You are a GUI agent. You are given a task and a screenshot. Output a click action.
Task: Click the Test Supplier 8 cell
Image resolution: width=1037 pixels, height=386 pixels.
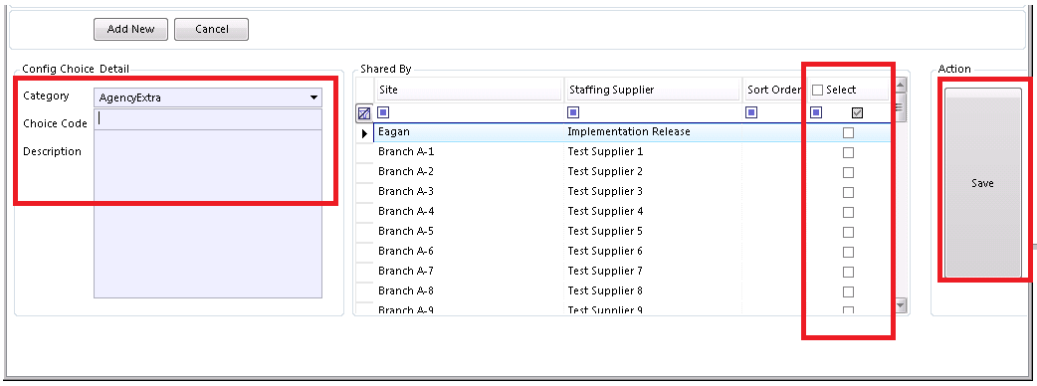click(653, 290)
